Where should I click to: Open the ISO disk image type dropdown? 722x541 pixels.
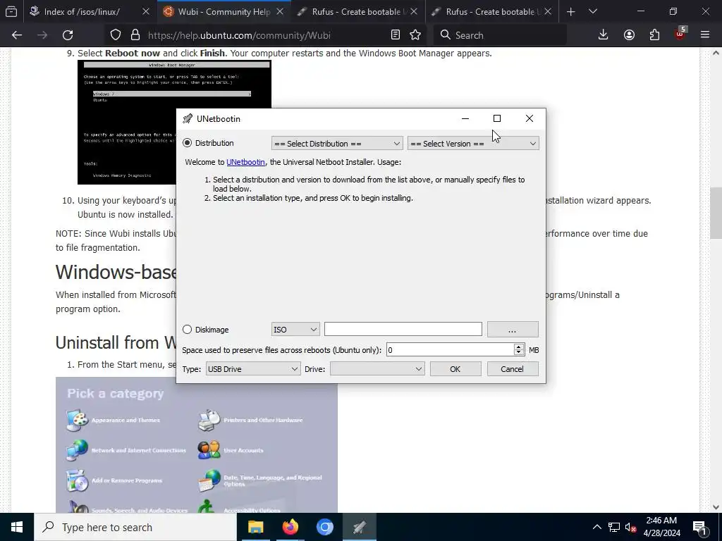pos(295,330)
